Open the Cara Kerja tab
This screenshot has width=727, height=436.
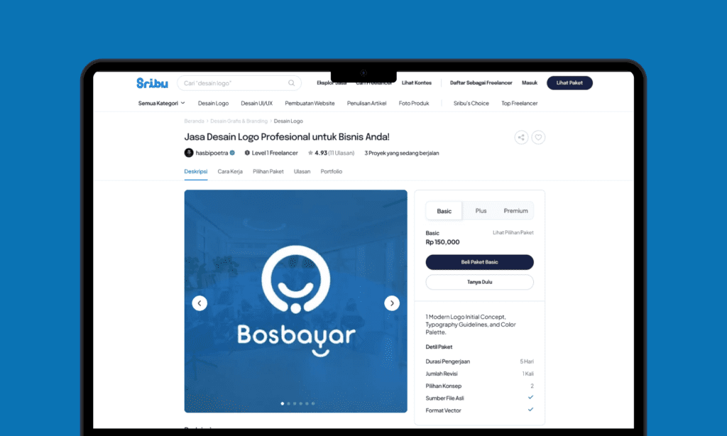[x=230, y=171]
